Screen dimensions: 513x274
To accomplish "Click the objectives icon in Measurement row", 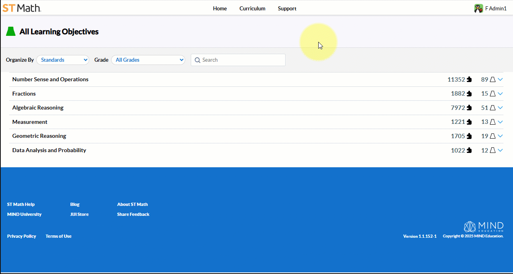I will click(x=492, y=122).
